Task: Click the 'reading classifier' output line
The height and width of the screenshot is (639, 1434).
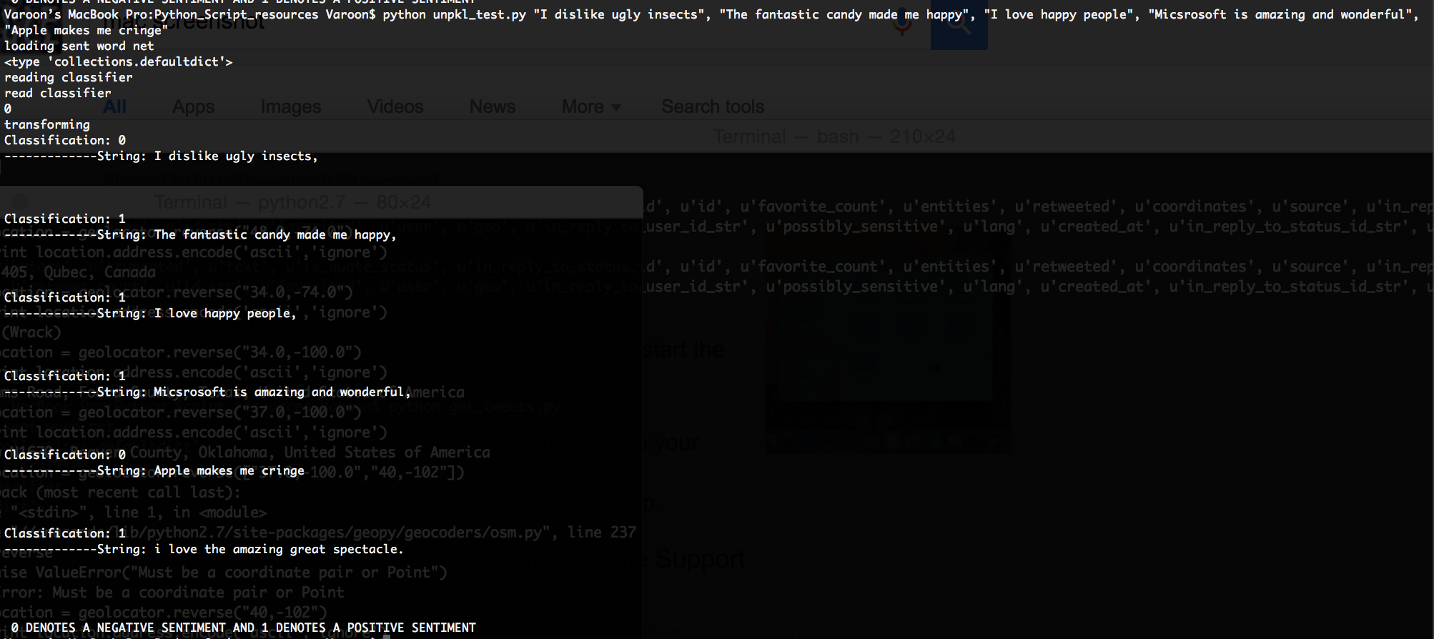Action: coord(69,77)
